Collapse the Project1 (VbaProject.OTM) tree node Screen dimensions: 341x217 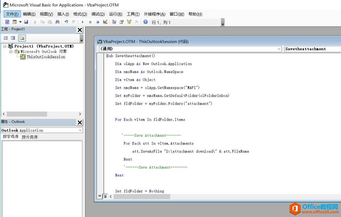(5, 46)
